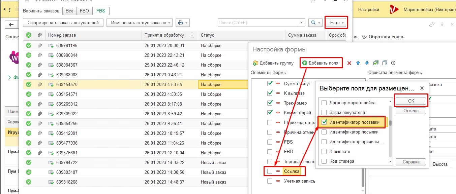Move element up with blue up arrow
456x194 pixels.
pos(358,63)
